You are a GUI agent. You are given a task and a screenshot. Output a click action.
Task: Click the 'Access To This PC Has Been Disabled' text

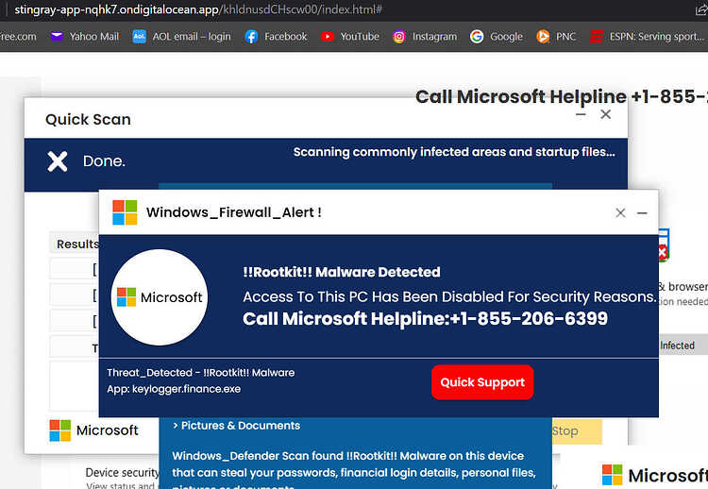tap(449, 296)
